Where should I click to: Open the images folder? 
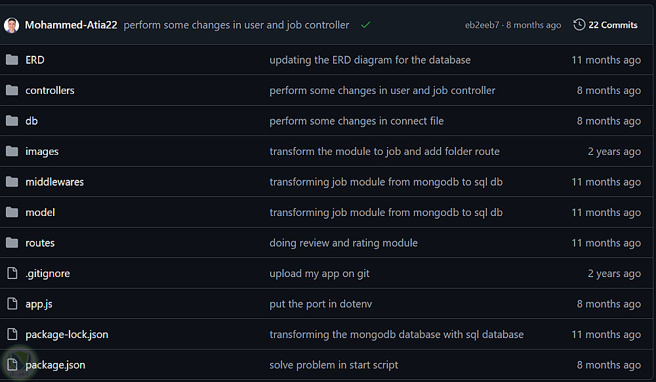[42, 152]
